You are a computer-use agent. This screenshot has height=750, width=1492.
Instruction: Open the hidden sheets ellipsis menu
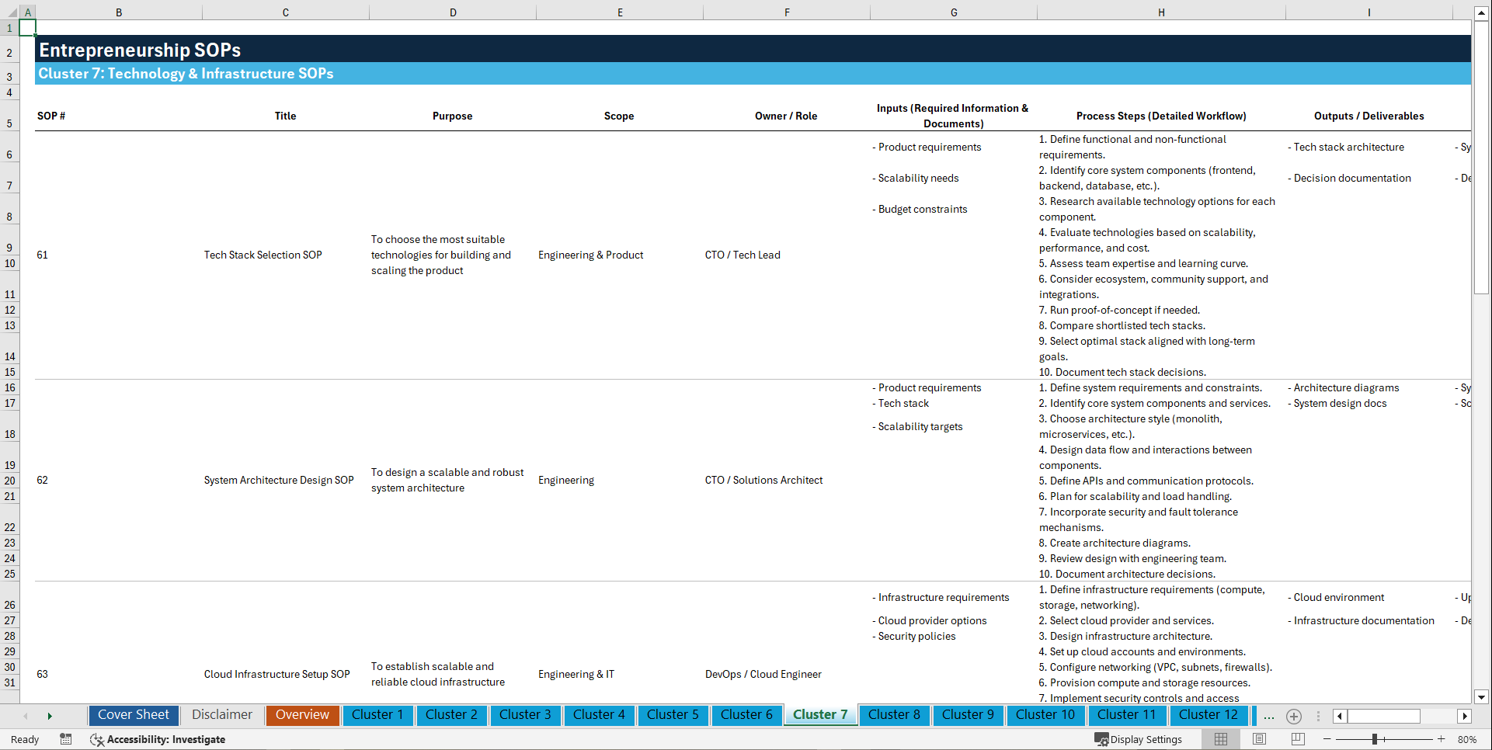click(x=1269, y=716)
